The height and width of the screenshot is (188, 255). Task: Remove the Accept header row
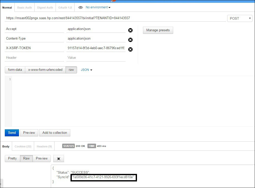point(130,30)
